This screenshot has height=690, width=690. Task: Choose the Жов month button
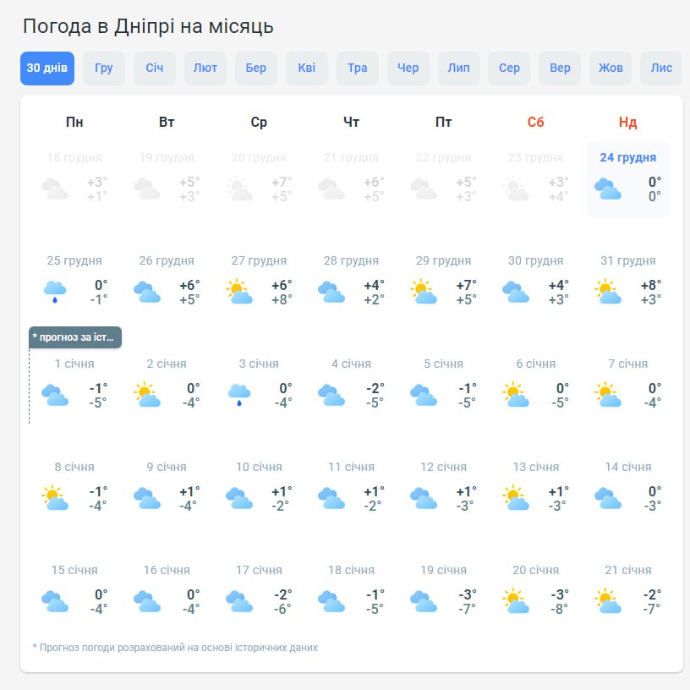(611, 68)
